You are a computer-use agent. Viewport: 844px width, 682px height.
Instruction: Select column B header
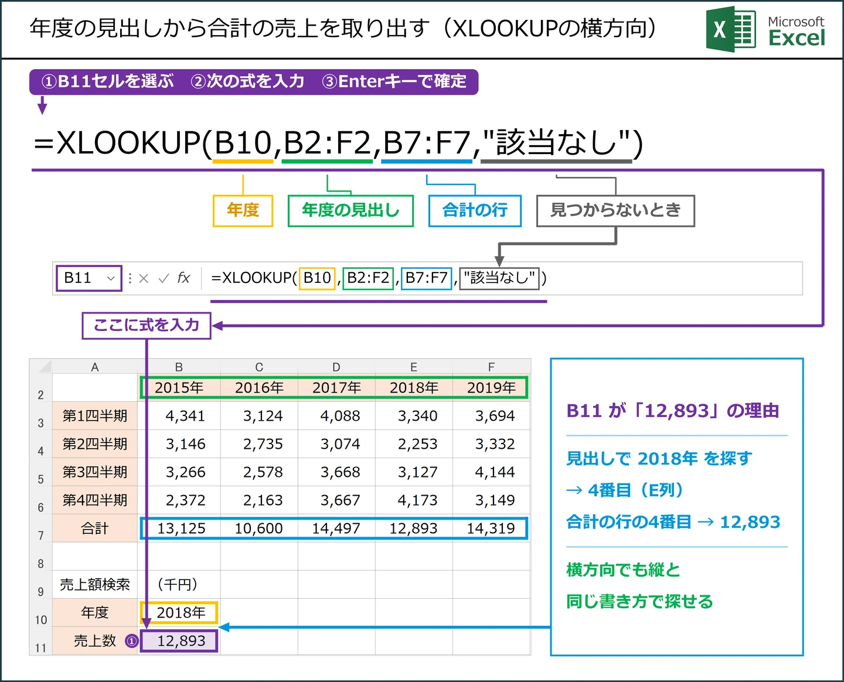(179, 367)
